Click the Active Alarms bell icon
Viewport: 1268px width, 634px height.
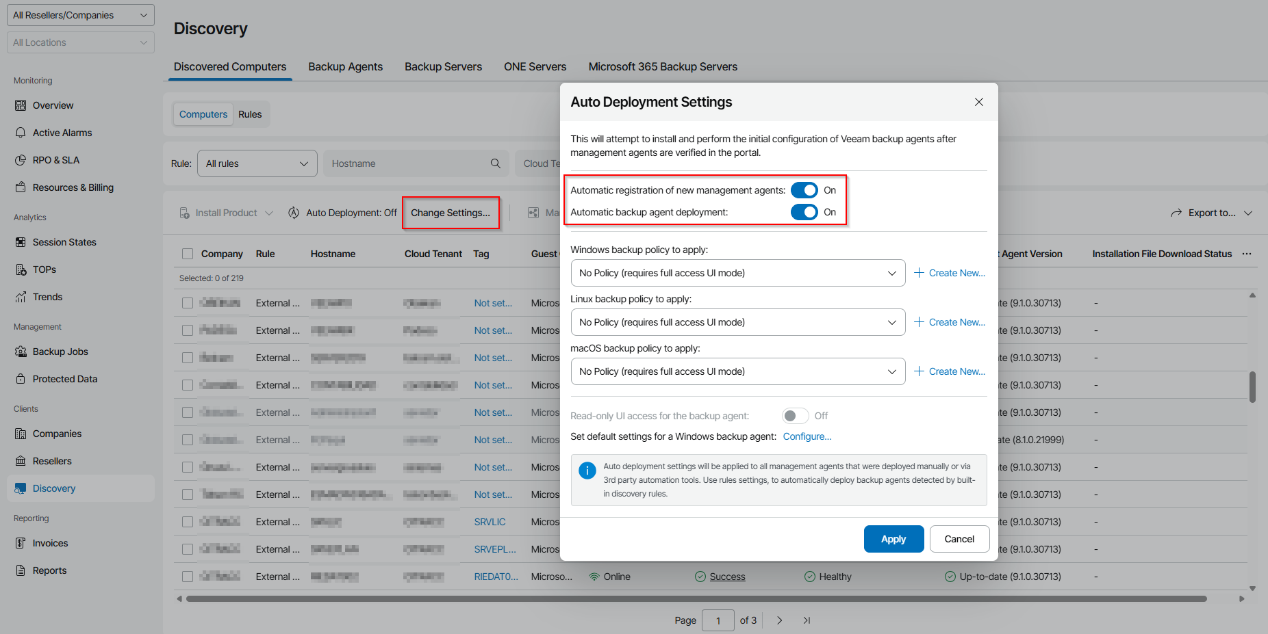(x=21, y=133)
